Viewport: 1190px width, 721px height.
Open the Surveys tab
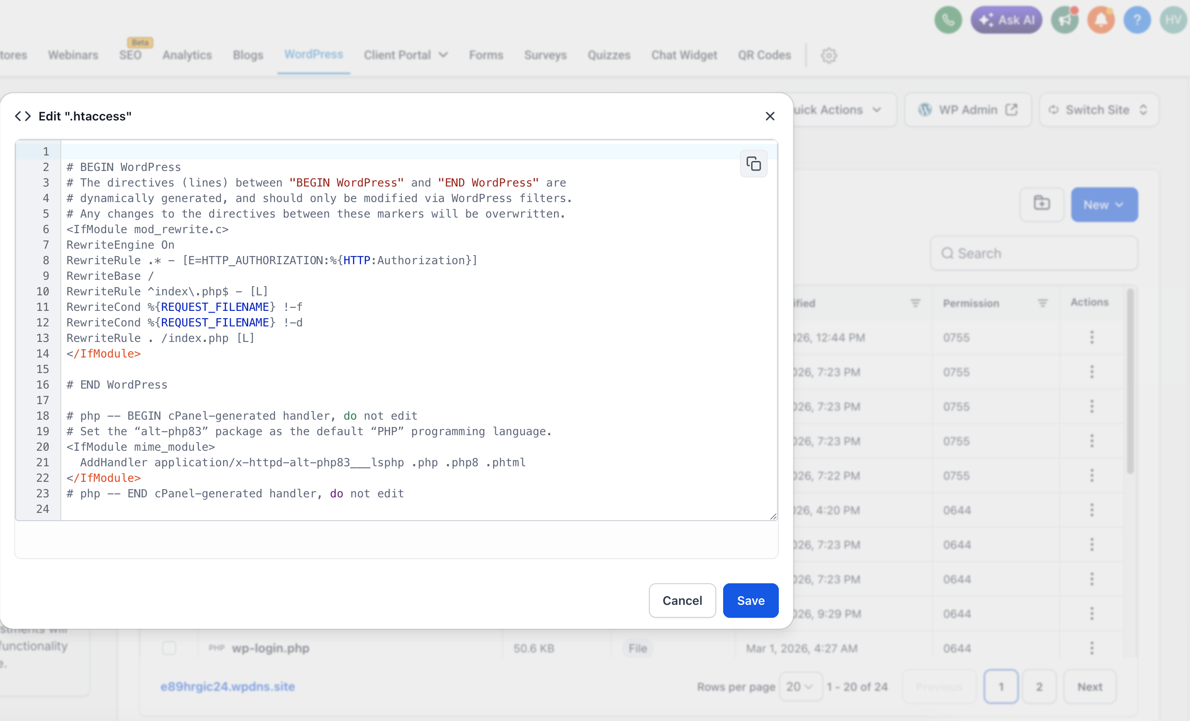[545, 55]
